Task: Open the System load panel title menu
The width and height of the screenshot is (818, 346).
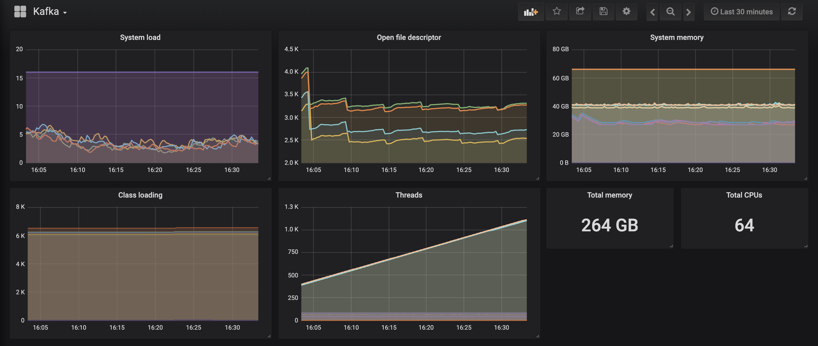Action: (x=140, y=37)
